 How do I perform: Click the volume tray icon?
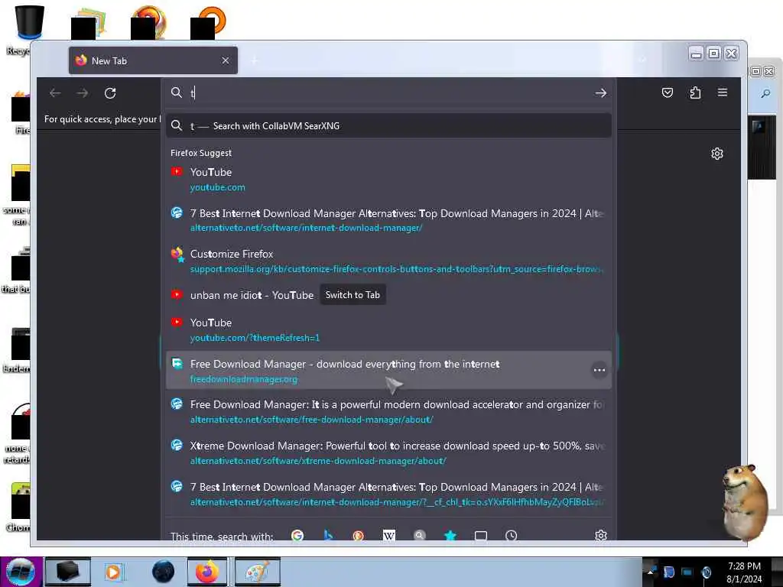[x=706, y=572]
